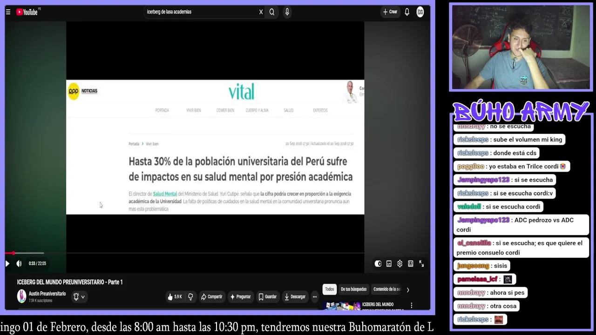The height and width of the screenshot is (335, 596).
Task: Click chat username jungsoong
Action: [473, 266]
